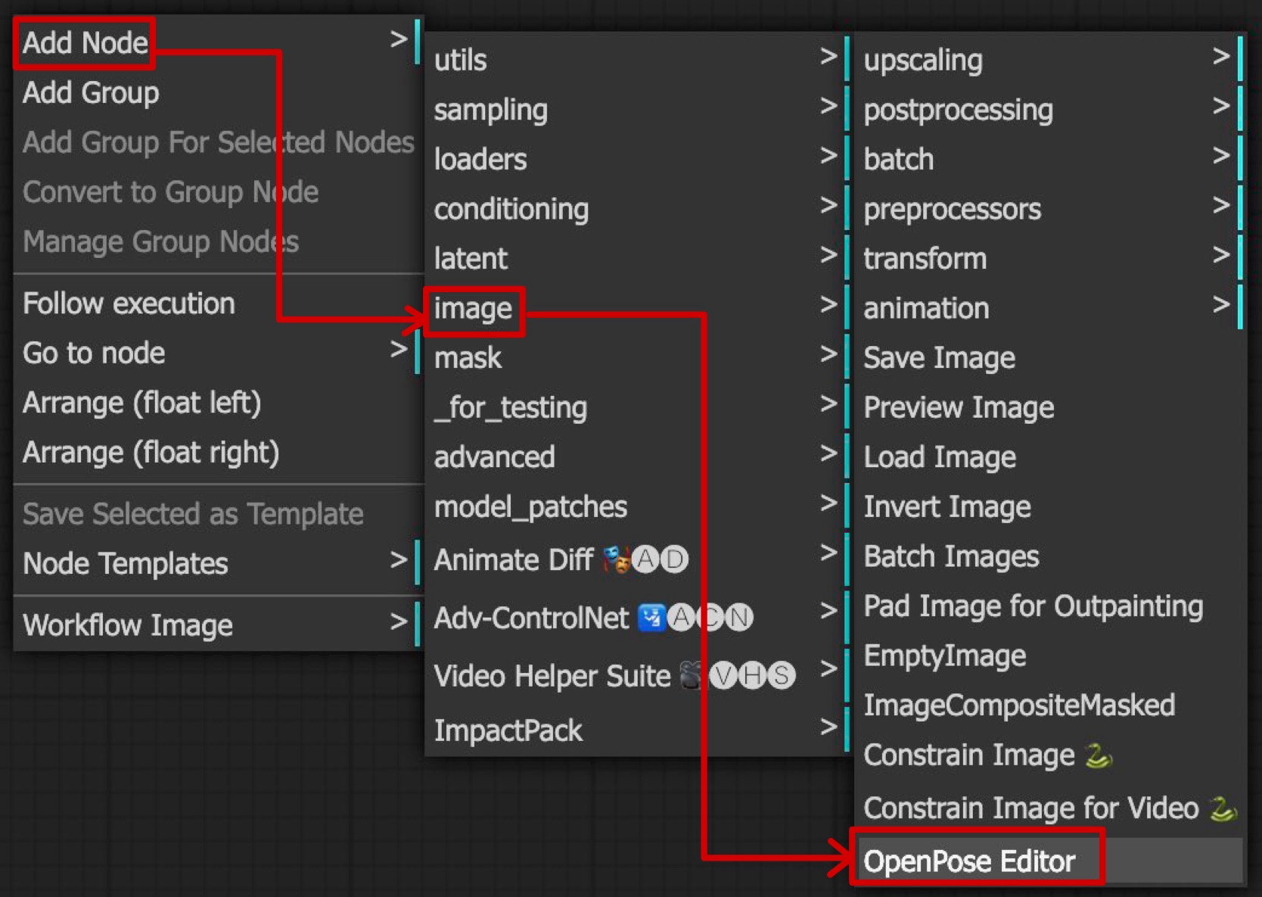Select Pad Image for Outpainting
Image resolution: width=1262 pixels, height=897 pixels.
(x=1032, y=606)
